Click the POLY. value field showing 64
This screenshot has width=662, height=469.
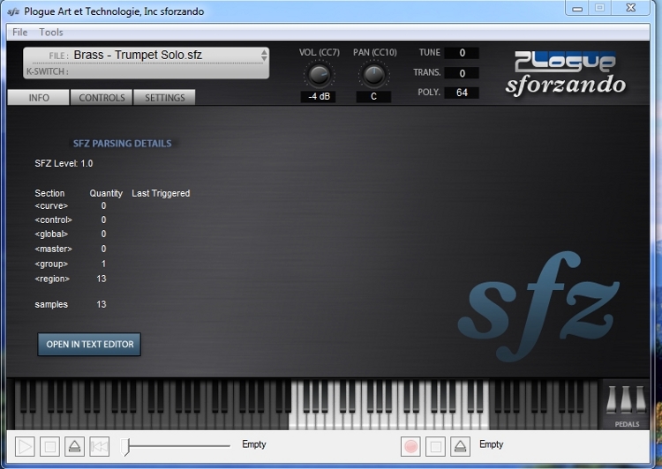[x=462, y=93]
